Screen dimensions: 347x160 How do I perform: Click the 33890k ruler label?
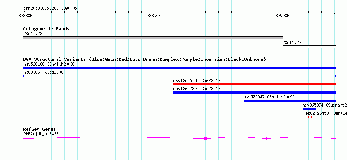154,16
